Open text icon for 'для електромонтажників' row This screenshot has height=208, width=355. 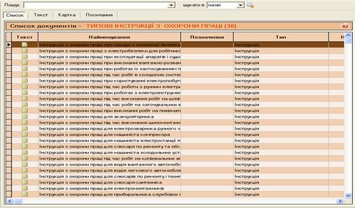[x=25, y=188]
